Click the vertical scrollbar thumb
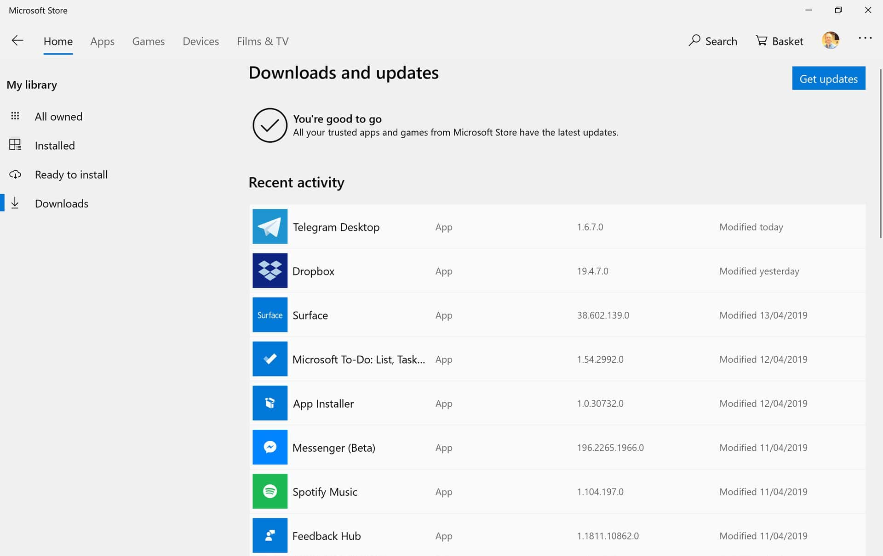883x556 pixels. click(x=880, y=154)
